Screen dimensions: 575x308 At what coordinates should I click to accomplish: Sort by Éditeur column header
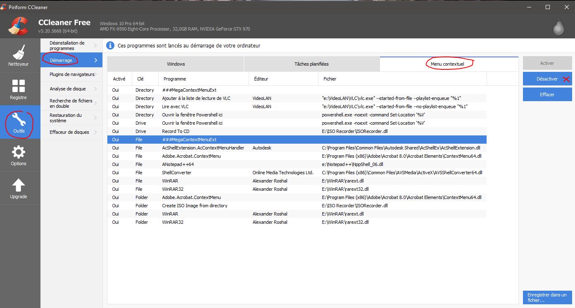point(283,79)
